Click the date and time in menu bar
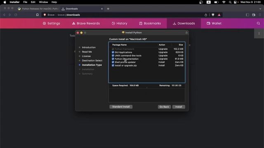Screen dimensions: 264x148 click(250, 2)
